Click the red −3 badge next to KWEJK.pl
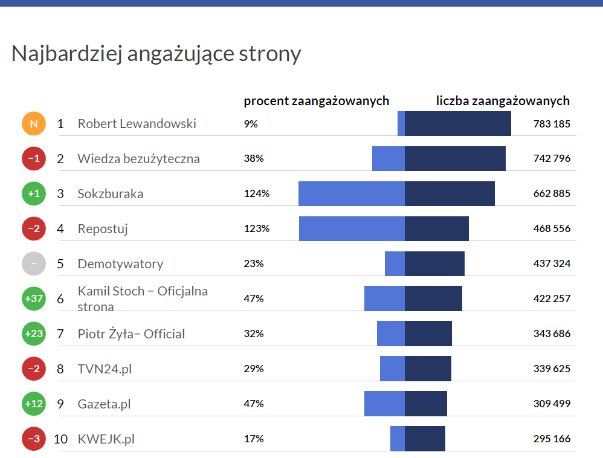Screen dimensions: 603x458 pyautogui.click(x=34, y=439)
